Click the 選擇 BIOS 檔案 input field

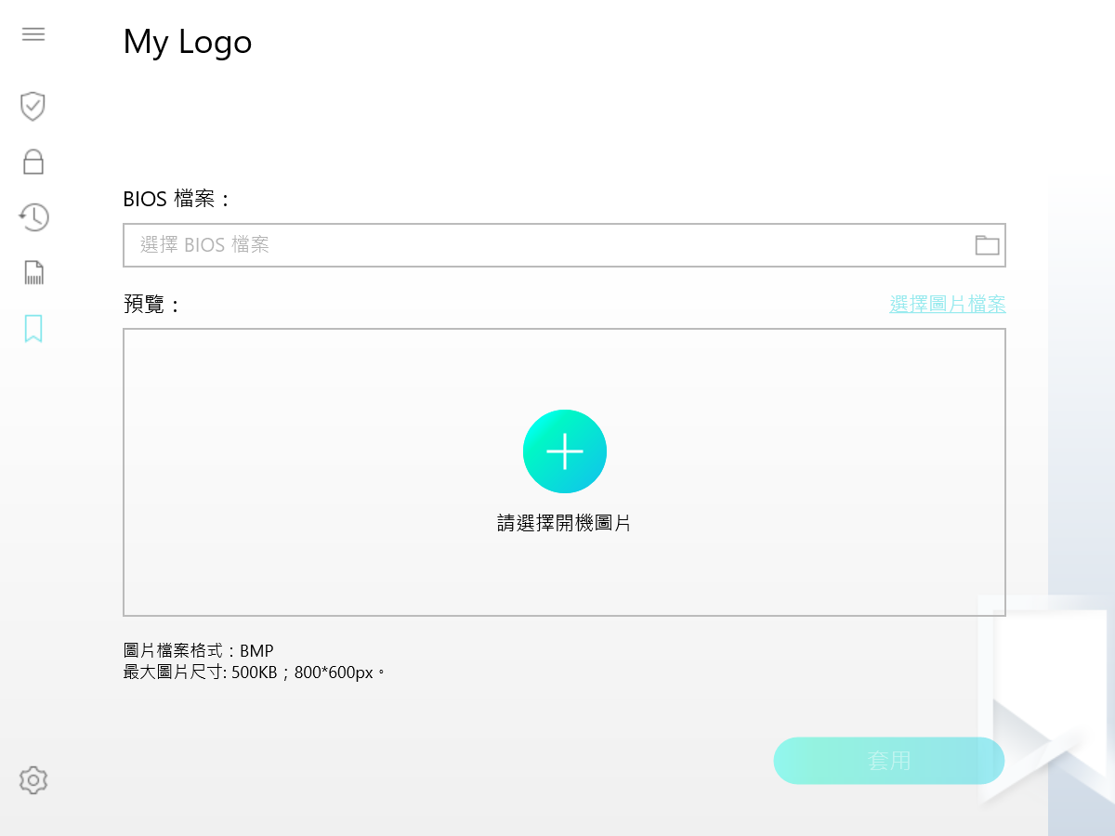click(539, 245)
